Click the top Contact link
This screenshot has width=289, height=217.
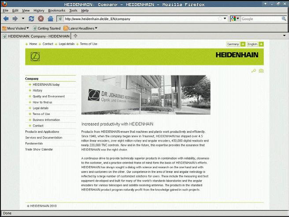point(48,44)
